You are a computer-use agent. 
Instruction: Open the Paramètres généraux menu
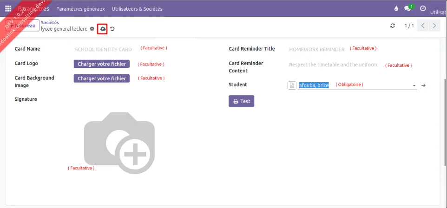point(80,9)
